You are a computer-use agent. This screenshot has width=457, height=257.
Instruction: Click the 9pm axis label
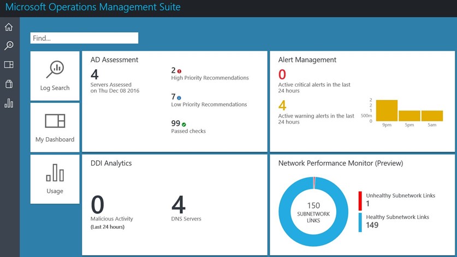coord(387,125)
